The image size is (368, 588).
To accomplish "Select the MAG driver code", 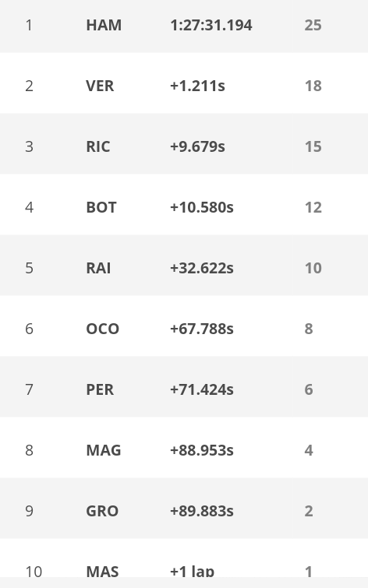I will [104, 450].
